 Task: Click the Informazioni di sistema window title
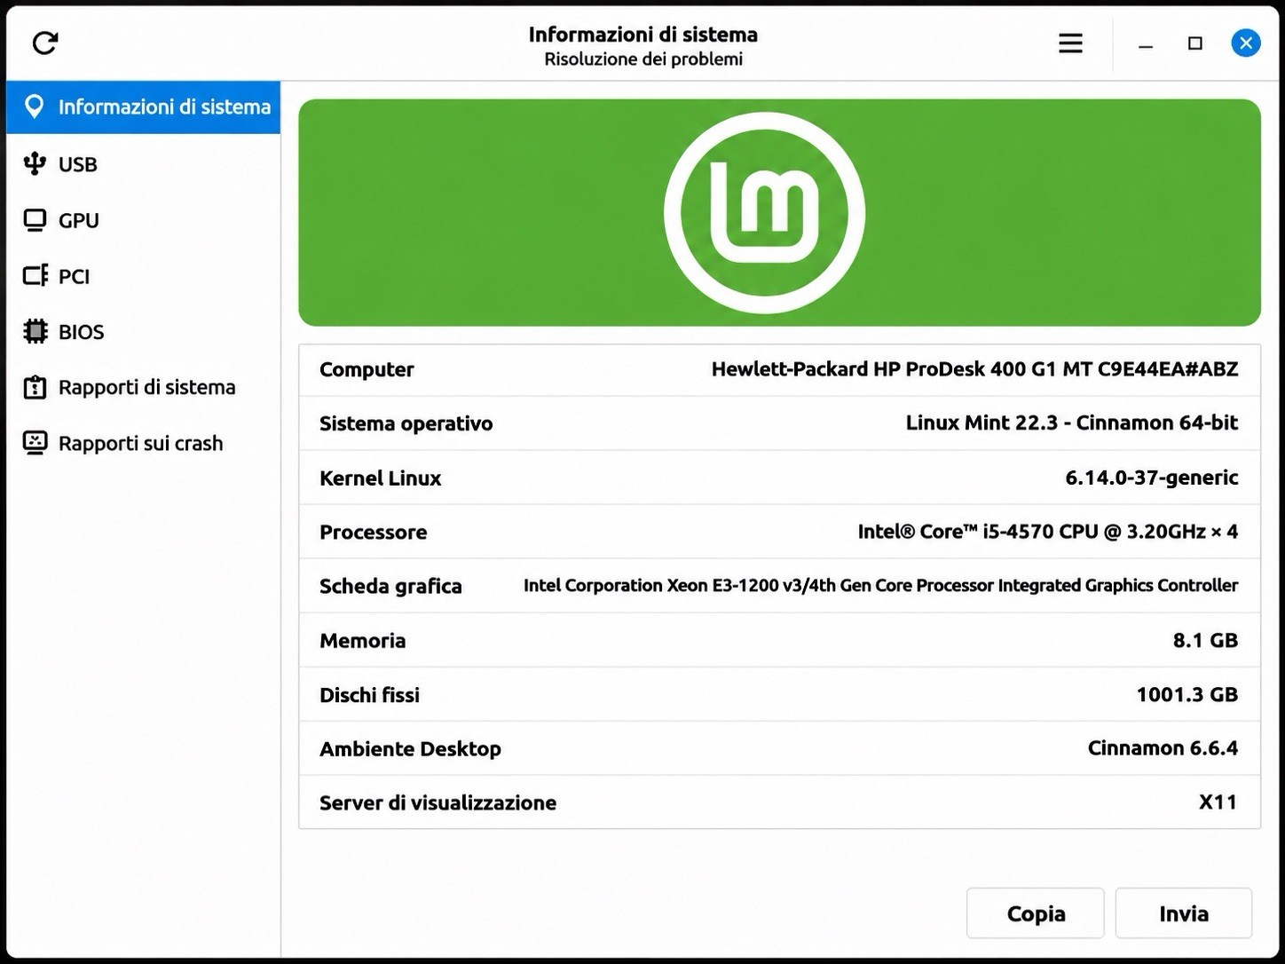(x=643, y=35)
